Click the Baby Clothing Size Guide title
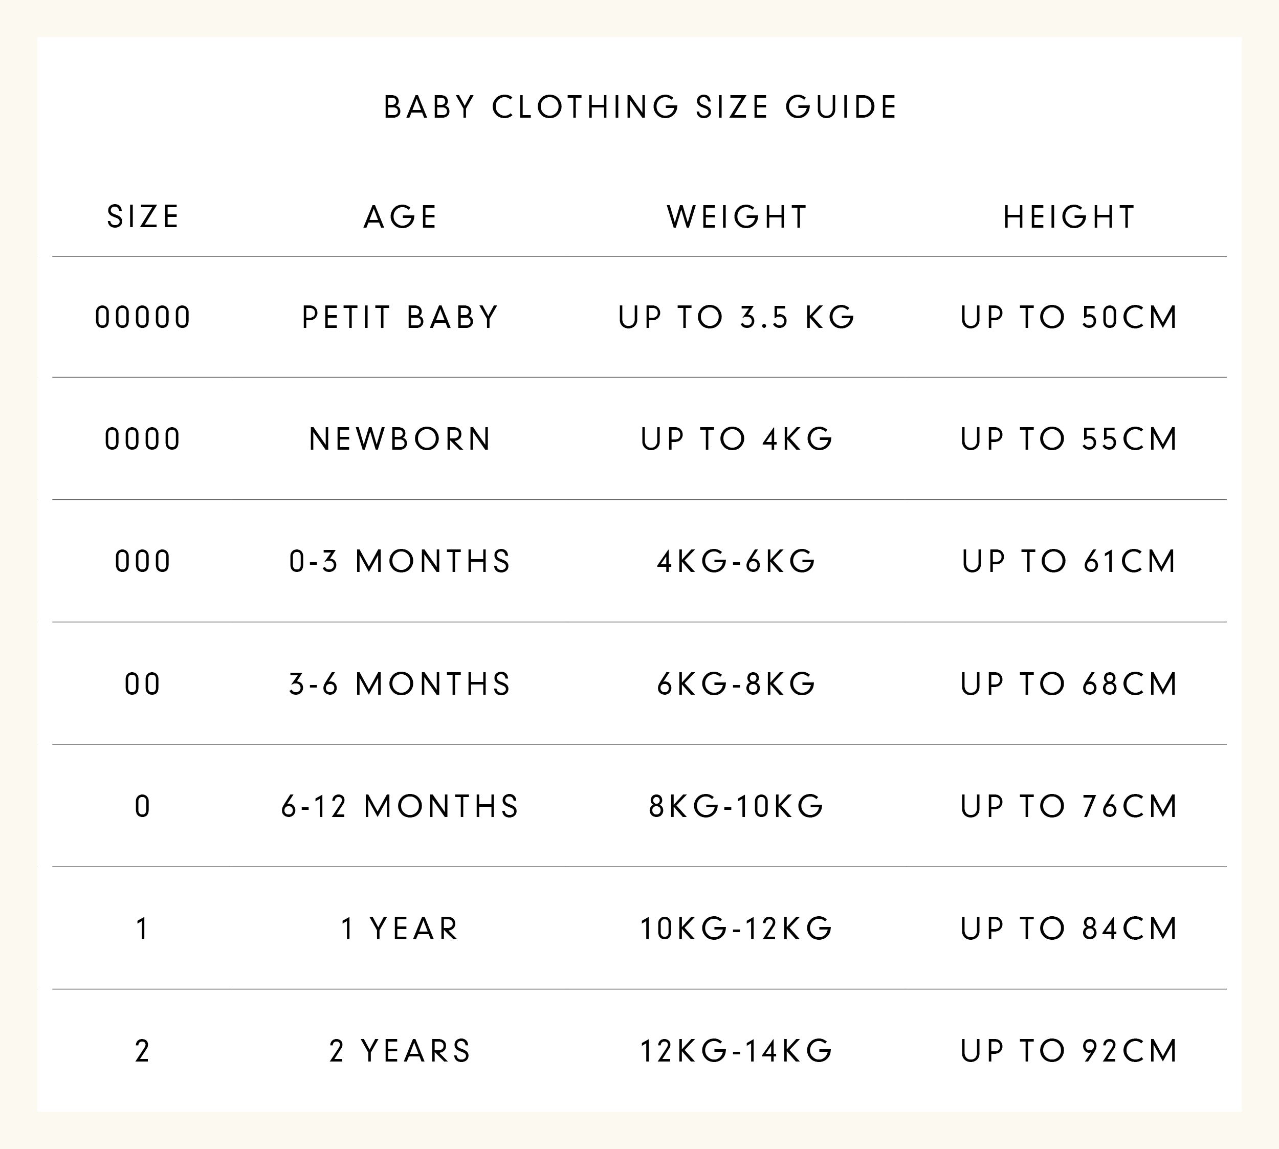1279x1149 pixels. [x=640, y=107]
